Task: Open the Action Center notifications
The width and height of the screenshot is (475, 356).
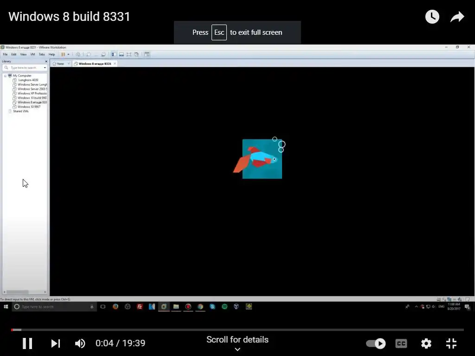Action: [468, 307]
